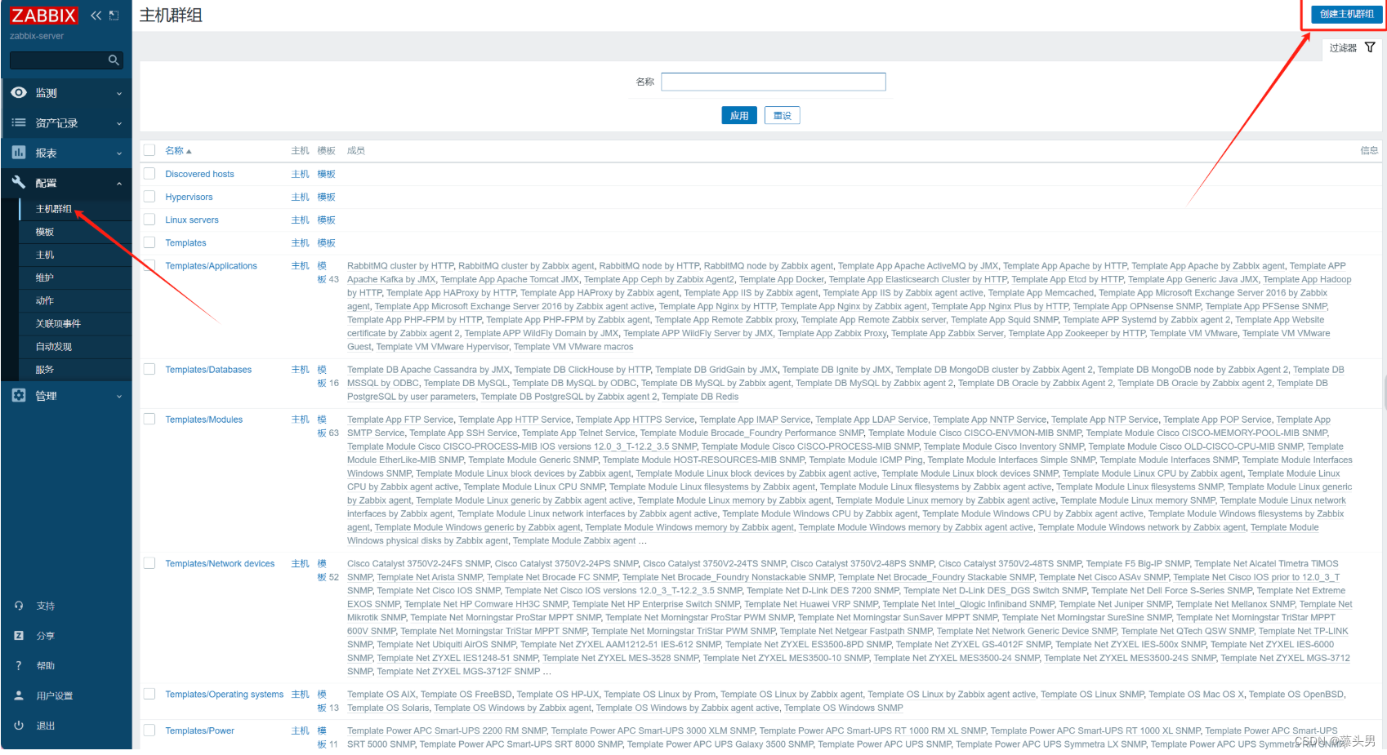Click Template OS Windows SNMP member link

[x=844, y=708]
